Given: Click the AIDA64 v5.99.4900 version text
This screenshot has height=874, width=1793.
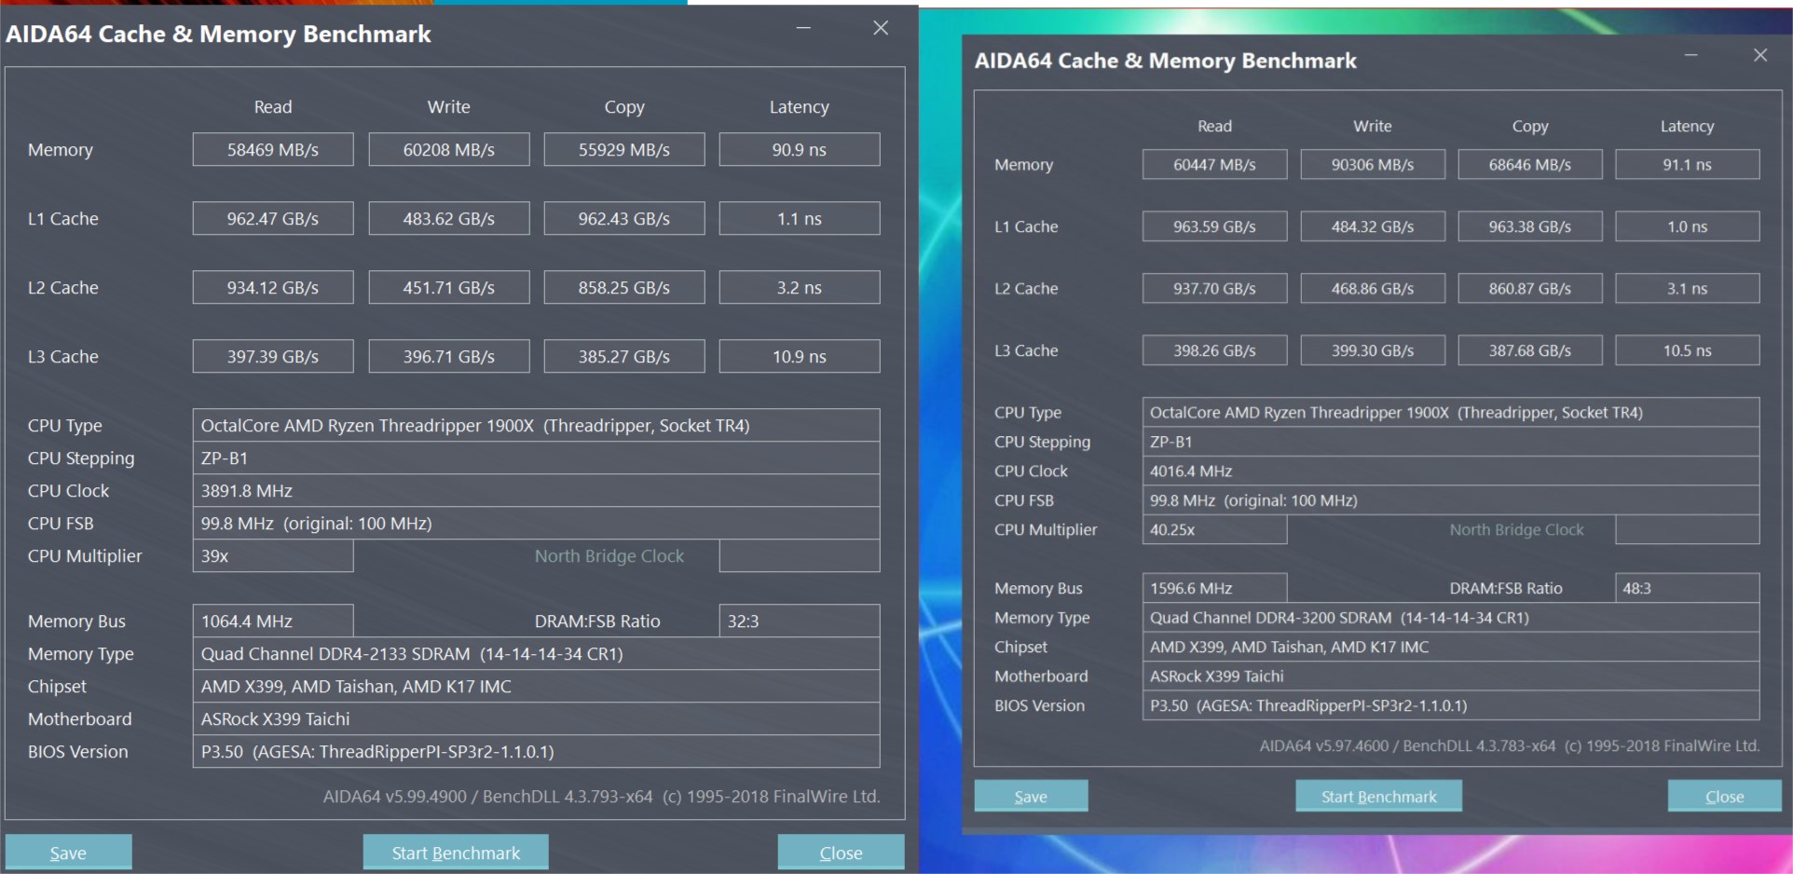Looking at the screenshot, I should coord(602,796).
